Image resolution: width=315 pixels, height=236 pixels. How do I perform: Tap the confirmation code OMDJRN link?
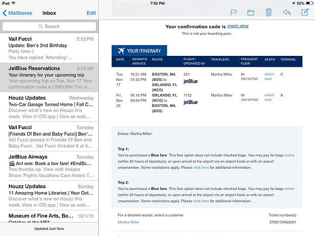click(x=238, y=27)
